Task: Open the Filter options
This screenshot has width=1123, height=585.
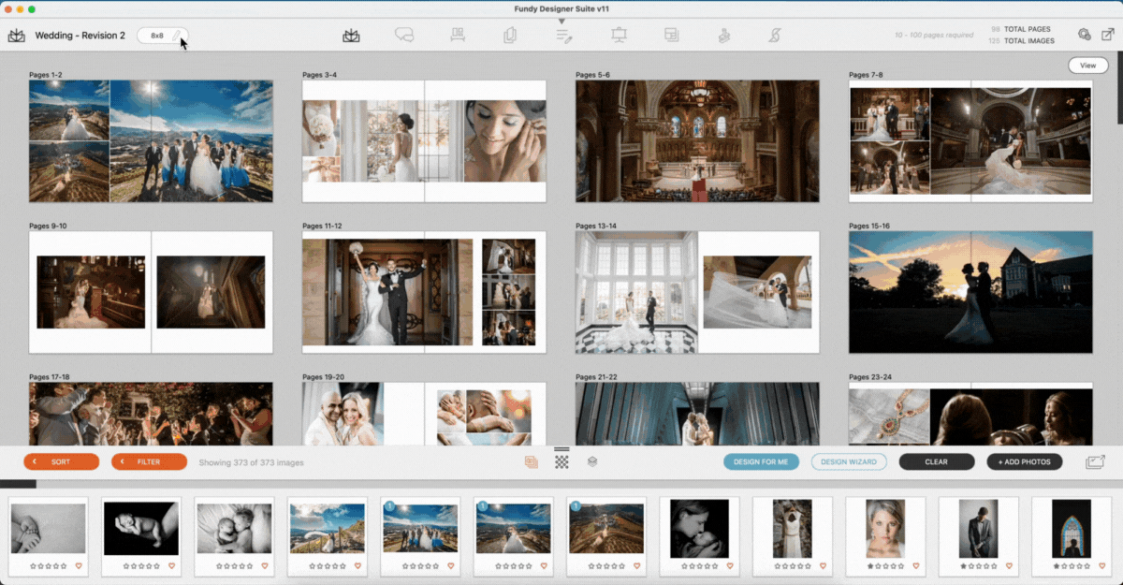Action: point(149,461)
